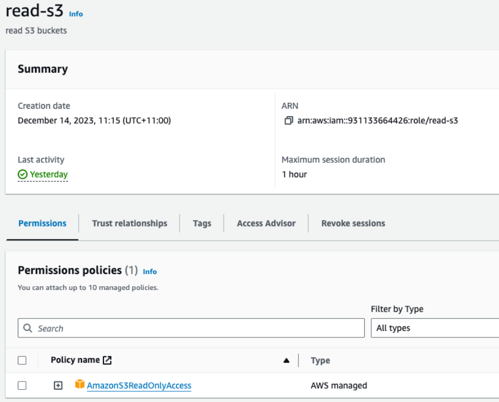Viewport: 499px width, 402px height.
Task: Click the 'read S3 buckets' description text
Action: coord(36,31)
